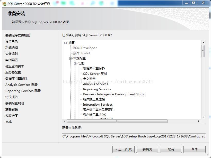The height and width of the screenshot is (158, 211).
Task: Select 完成 step in sidebar
Action: click(8, 122)
